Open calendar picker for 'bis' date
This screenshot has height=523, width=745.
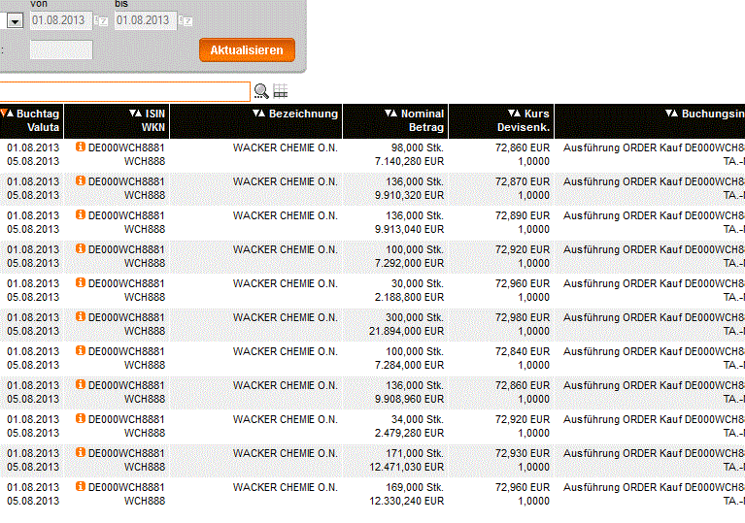[x=186, y=21]
